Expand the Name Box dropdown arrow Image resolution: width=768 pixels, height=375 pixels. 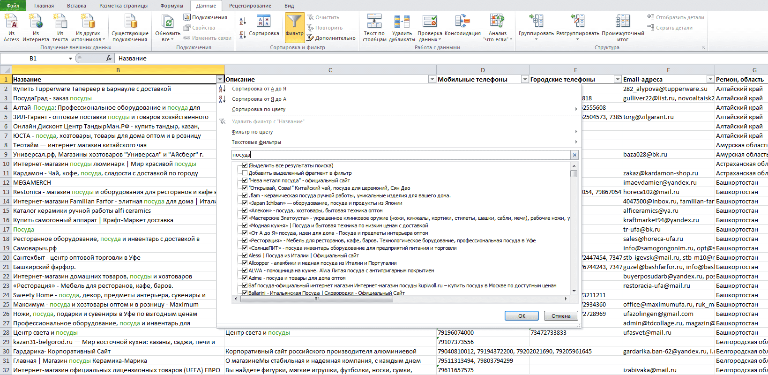click(70, 58)
